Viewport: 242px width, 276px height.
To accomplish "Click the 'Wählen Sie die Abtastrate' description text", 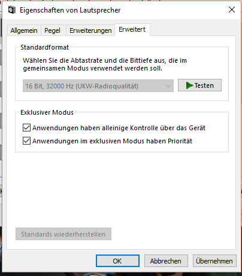I will point(105,64).
